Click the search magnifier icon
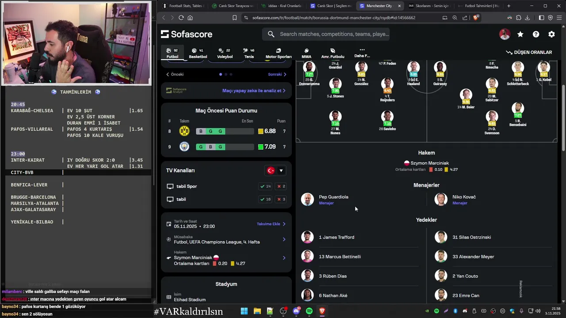The width and height of the screenshot is (566, 318). (x=271, y=34)
